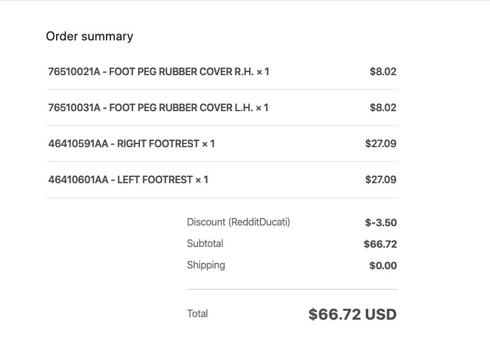490x350 pixels.
Task: Click the × 1 quantity on Left Footrest
Action: (x=202, y=179)
